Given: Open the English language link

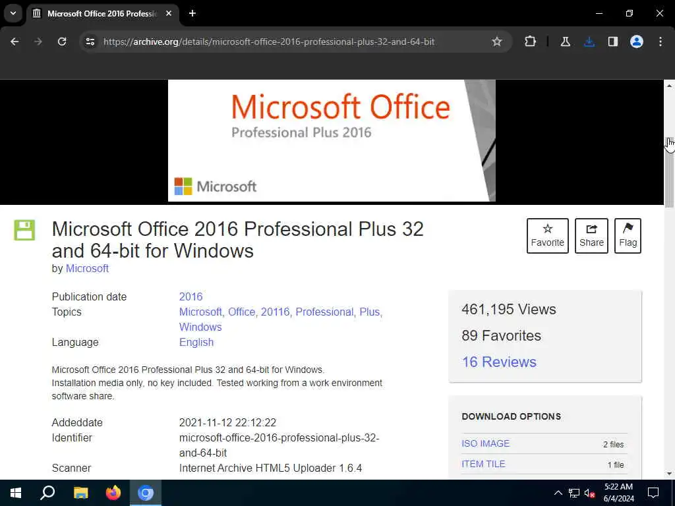Looking at the screenshot, I should [x=196, y=343].
